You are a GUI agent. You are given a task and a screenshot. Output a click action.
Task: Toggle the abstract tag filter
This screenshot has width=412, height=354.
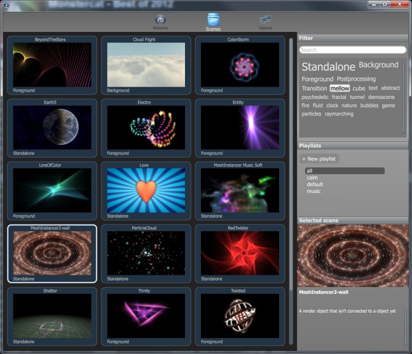click(390, 88)
